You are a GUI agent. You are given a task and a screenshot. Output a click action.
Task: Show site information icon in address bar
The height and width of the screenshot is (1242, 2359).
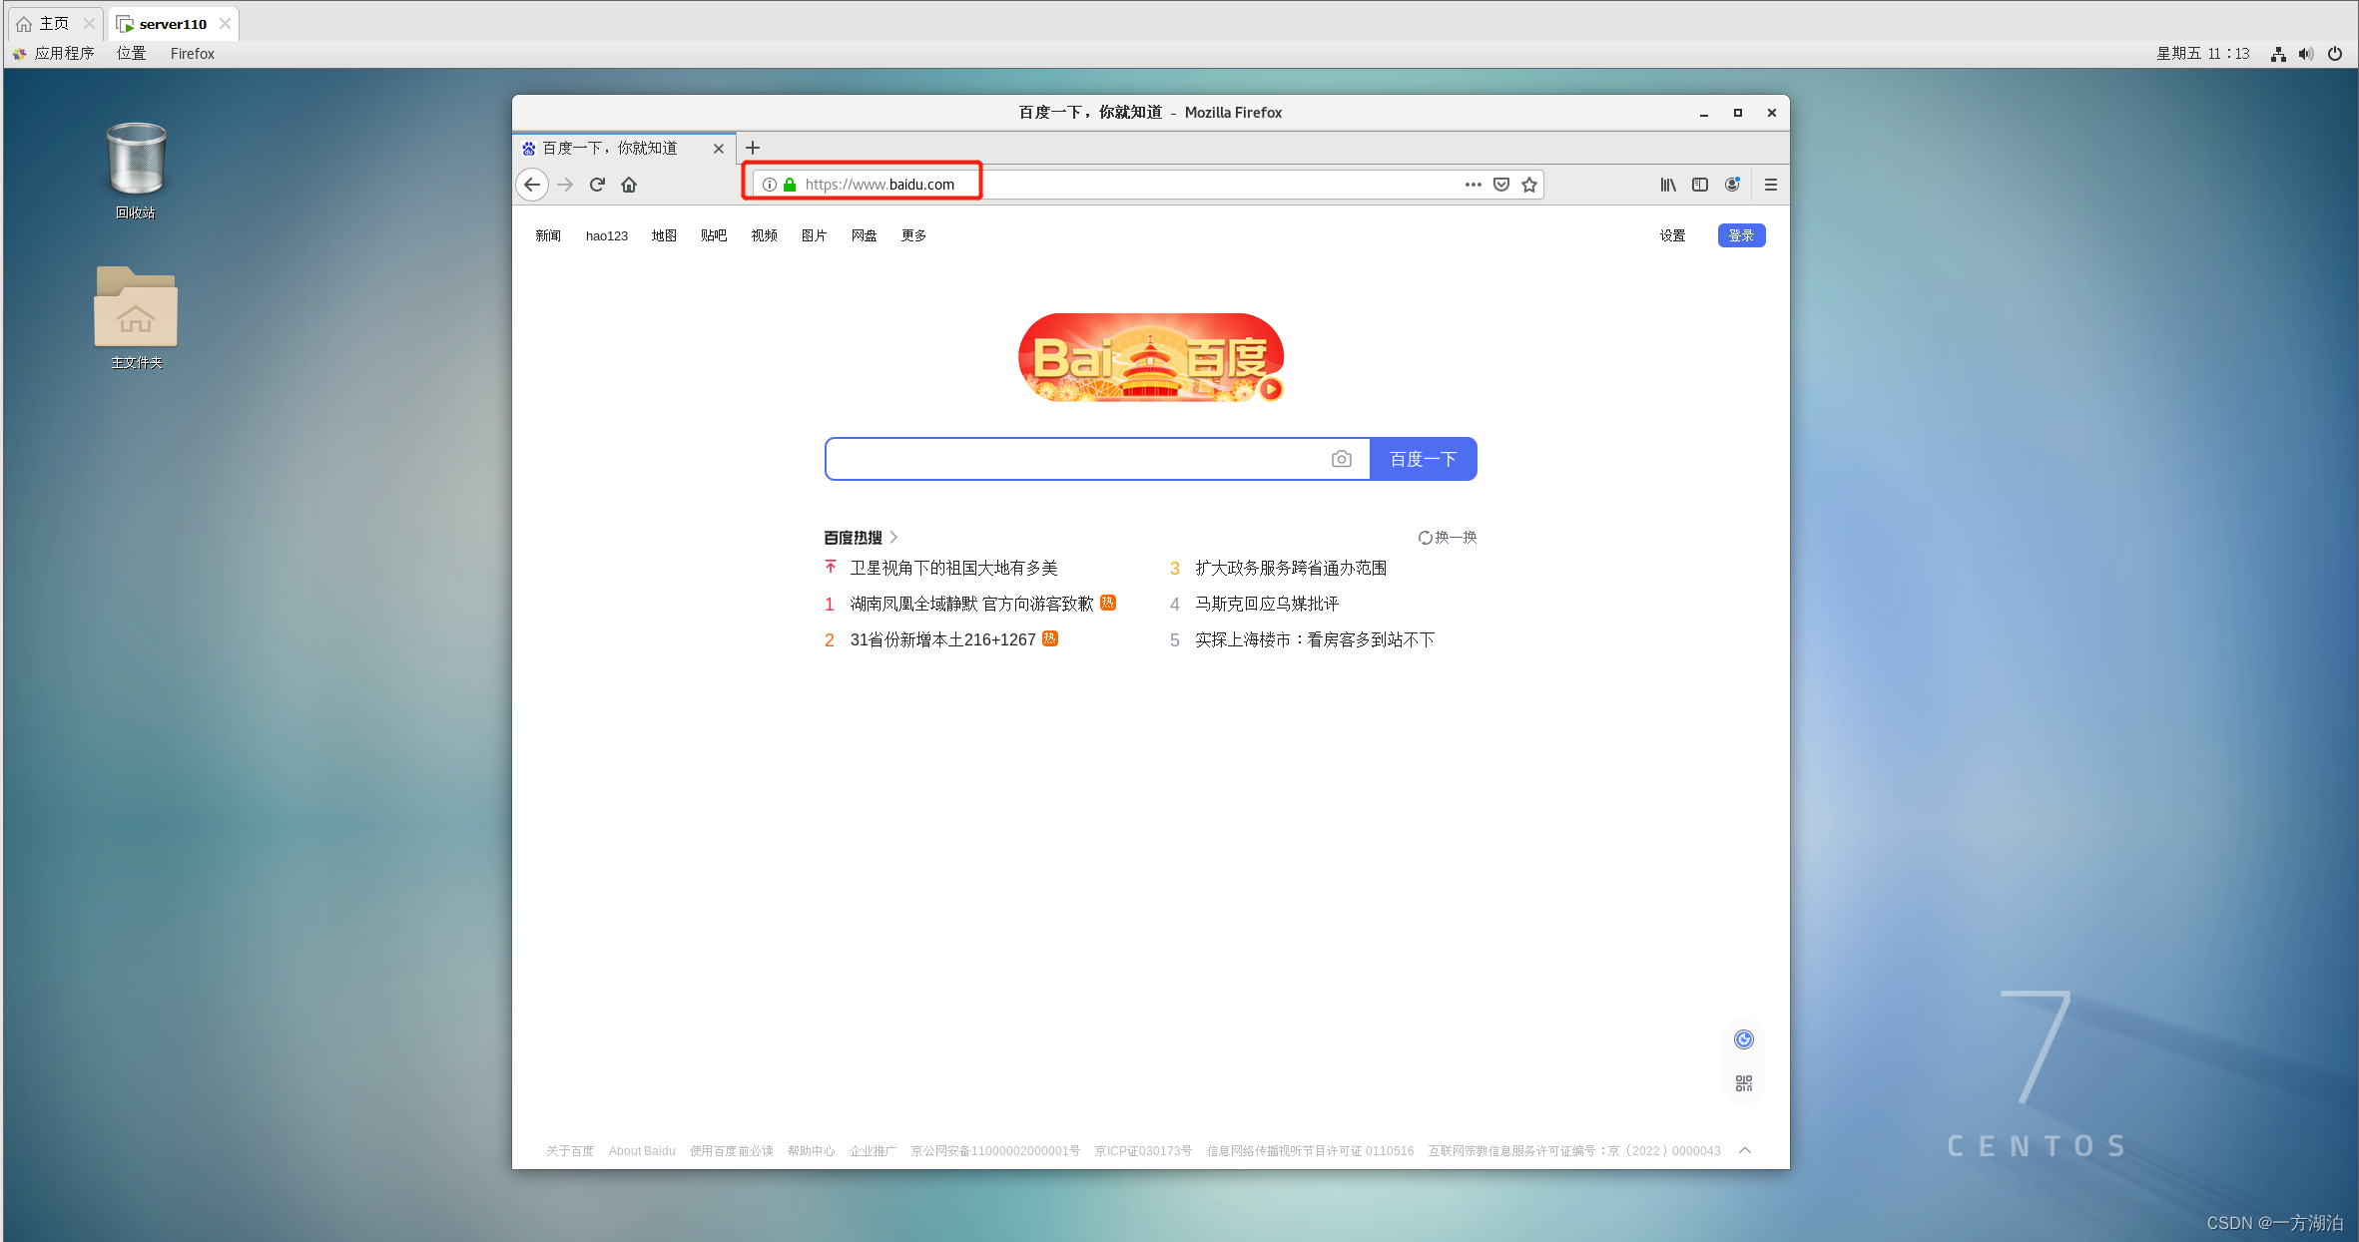point(770,185)
